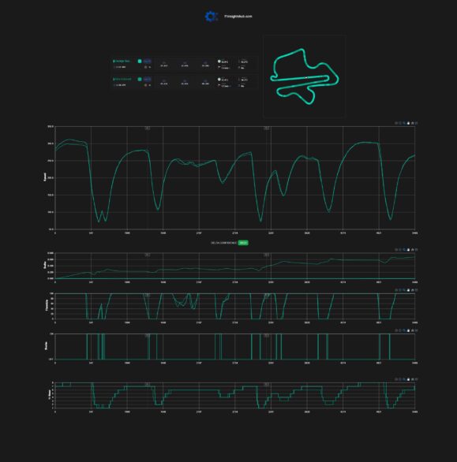Click the leftmost icon in Brake chart toolbar
Image resolution: width=457 pixels, height=462 pixels.
click(396, 330)
